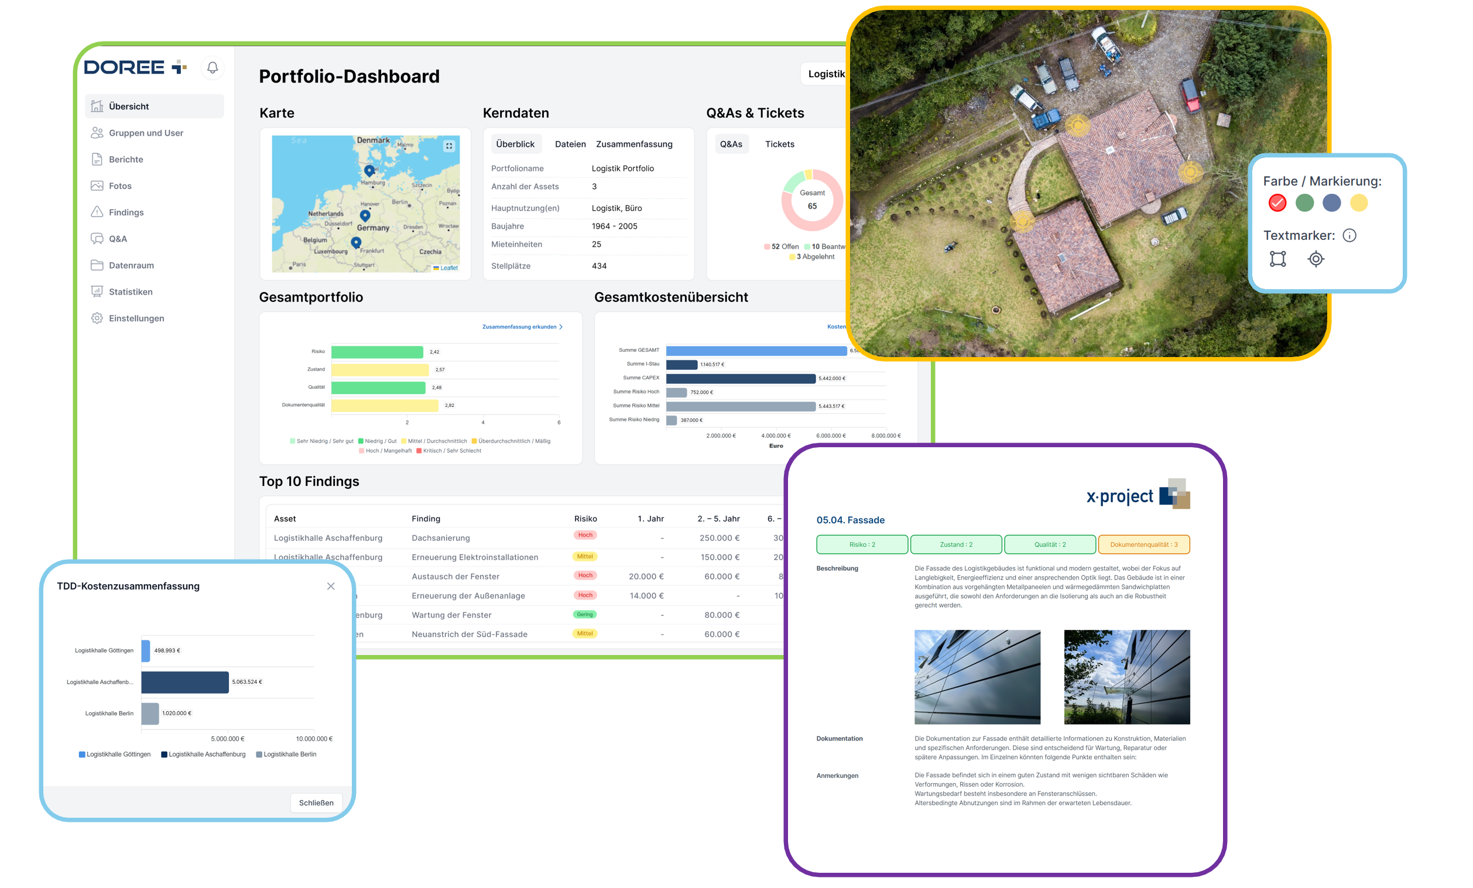Image resolution: width=1473 pixels, height=888 pixels.
Task: Select the Tickets tab
Action: pyautogui.click(x=780, y=144)
